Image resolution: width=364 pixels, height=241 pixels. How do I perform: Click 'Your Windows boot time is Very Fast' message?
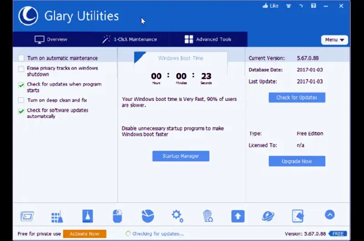coord(179,102)
